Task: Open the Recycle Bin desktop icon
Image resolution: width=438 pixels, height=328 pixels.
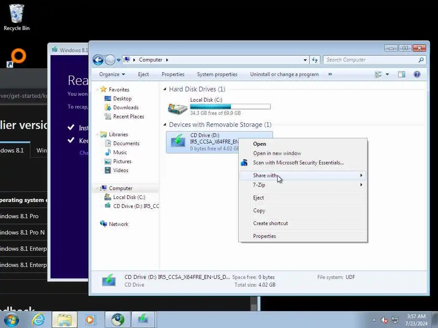Action: (x=17, y=17)
